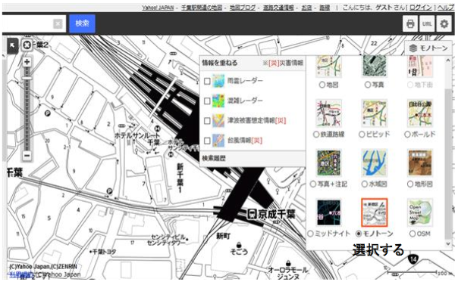This screenshot has height=285, width=458.
Task: Choose the 水域図 map thumbnail
Action: pyautogui.click(x=374, y=163)
